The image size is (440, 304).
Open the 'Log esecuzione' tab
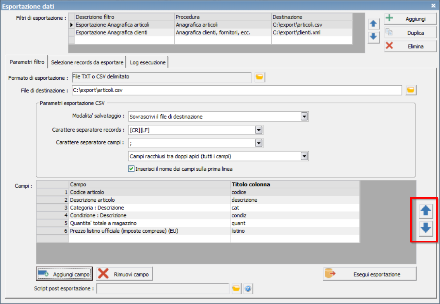pos(147,62)
